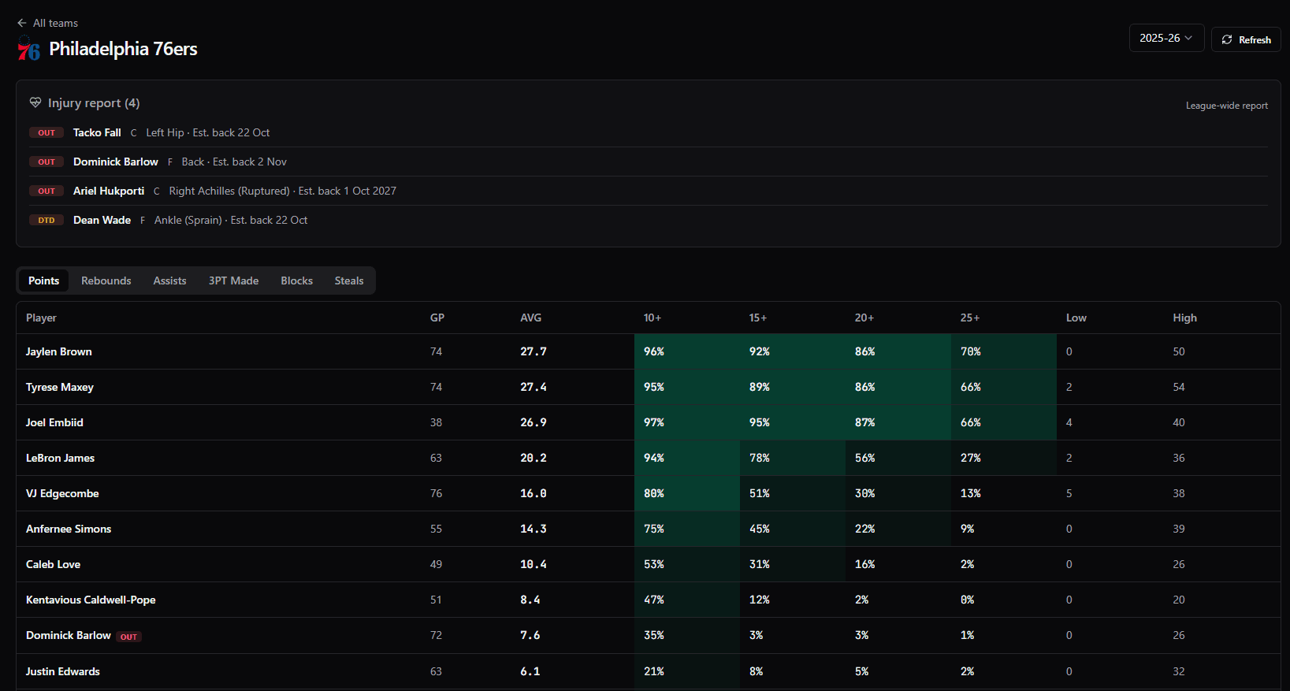
Task: Click Justin Edwards's 21% 10+ cell
Action: click(x=687, y=671)
